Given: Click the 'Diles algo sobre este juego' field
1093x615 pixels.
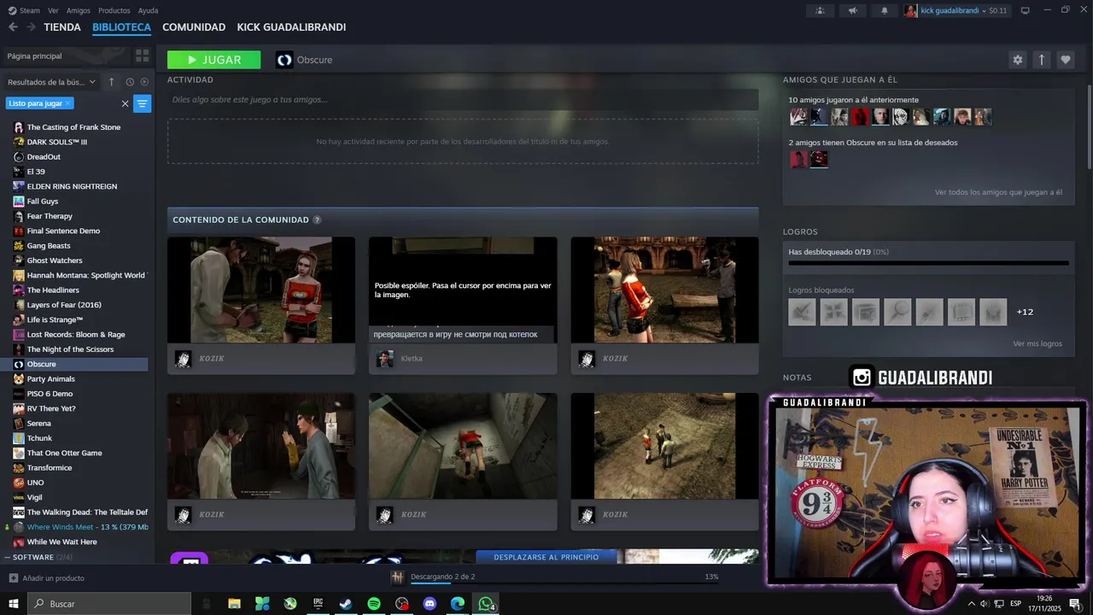Looking at the screenshot, I should 463,99.
